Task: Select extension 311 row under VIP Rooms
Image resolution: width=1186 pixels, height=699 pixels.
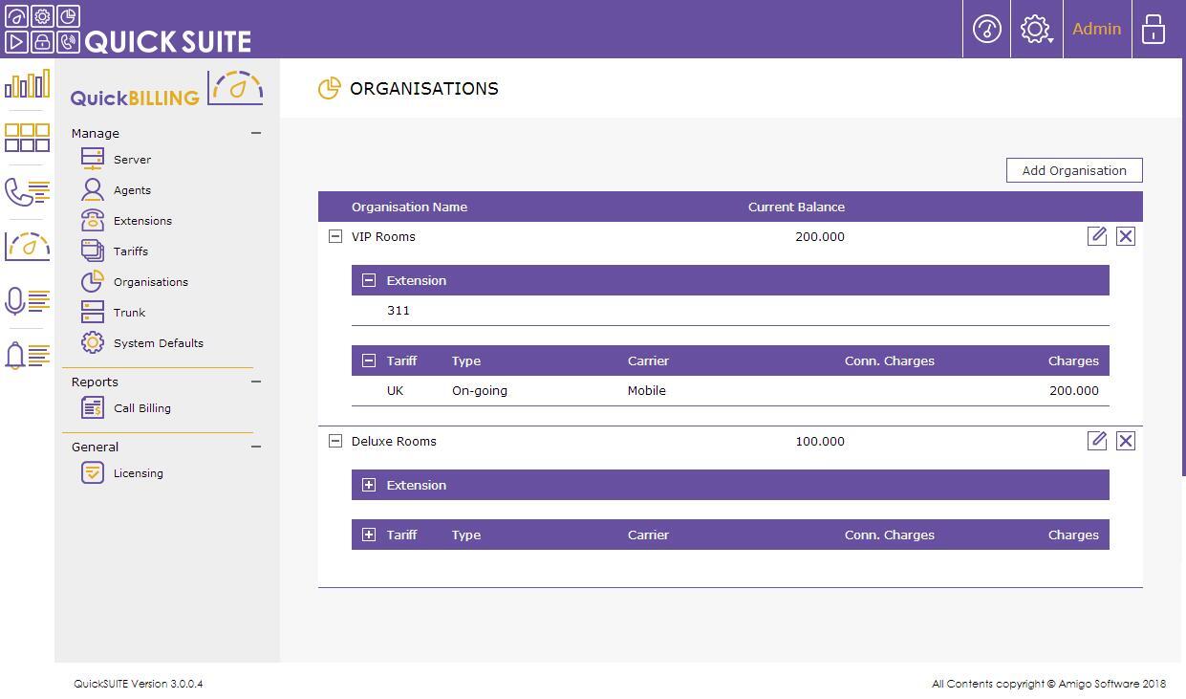Action: pyautogui.click(x=399, y=311)
